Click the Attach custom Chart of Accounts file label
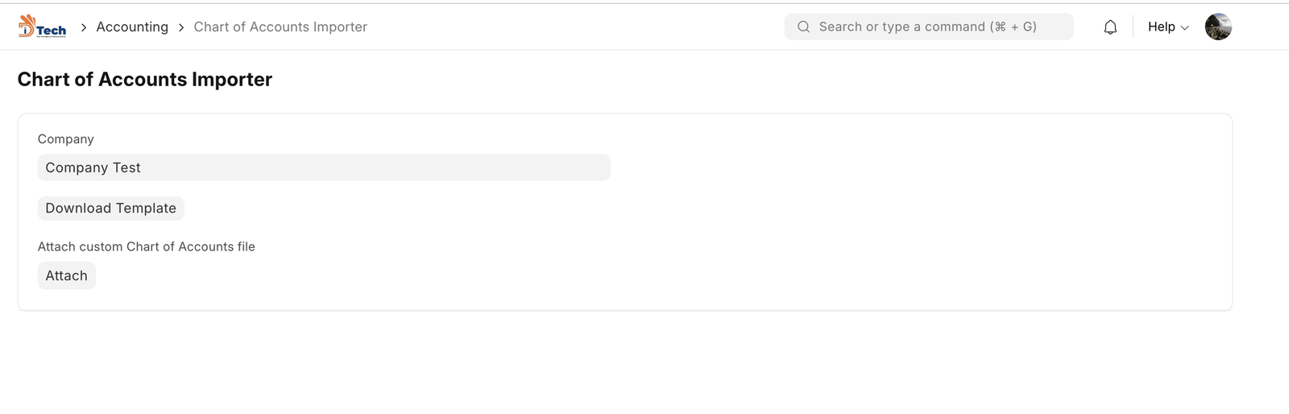This screenshot has height=414, width=1289. point(146,246)
